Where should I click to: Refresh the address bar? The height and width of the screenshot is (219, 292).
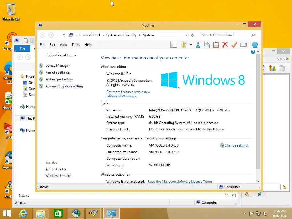pos(192,35)
